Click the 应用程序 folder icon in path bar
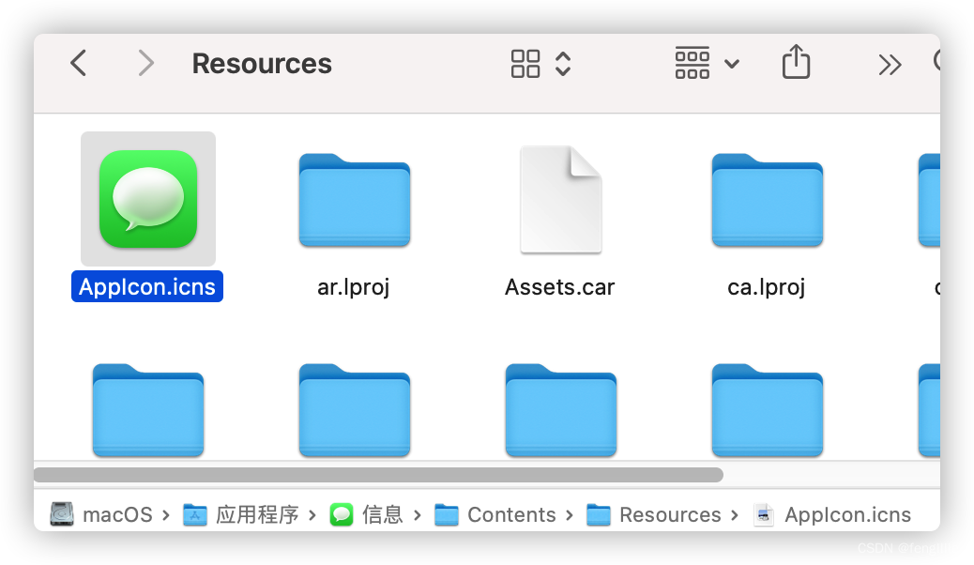The height and width of the screenshot is (565, 974). (195, 514)
